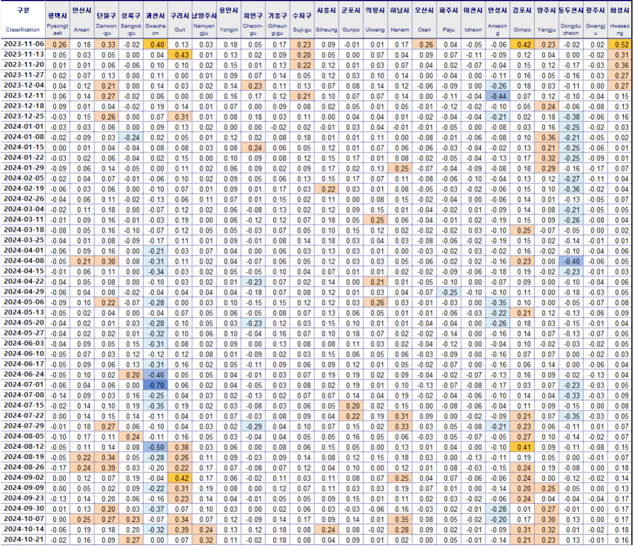Select the -0.70 Gwacheon cell for 2024-07-01
This screenshot has height=546, width=633.
(x=156, y=385)
